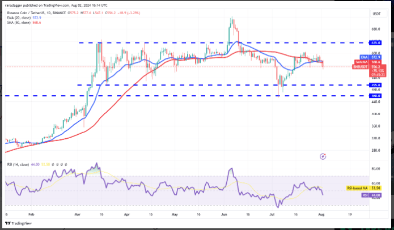
Task: Click the 80.00 RSI axis value
Action: [x=376, y=169]
